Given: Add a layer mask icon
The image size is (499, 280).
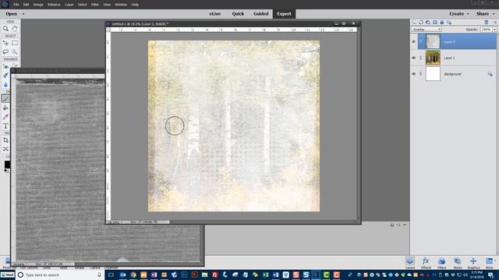Looking at the screenshot, I should point(435,23).
